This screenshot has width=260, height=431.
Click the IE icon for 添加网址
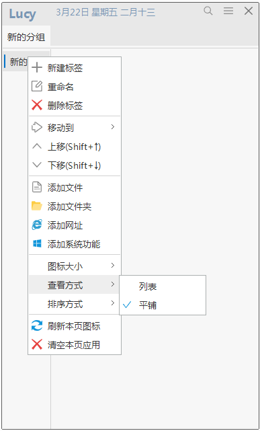click(x=37, y=225)
